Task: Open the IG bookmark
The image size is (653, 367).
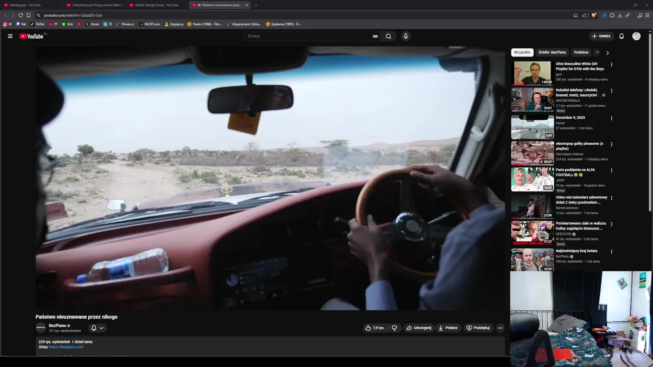Action: tap(8, 24)
